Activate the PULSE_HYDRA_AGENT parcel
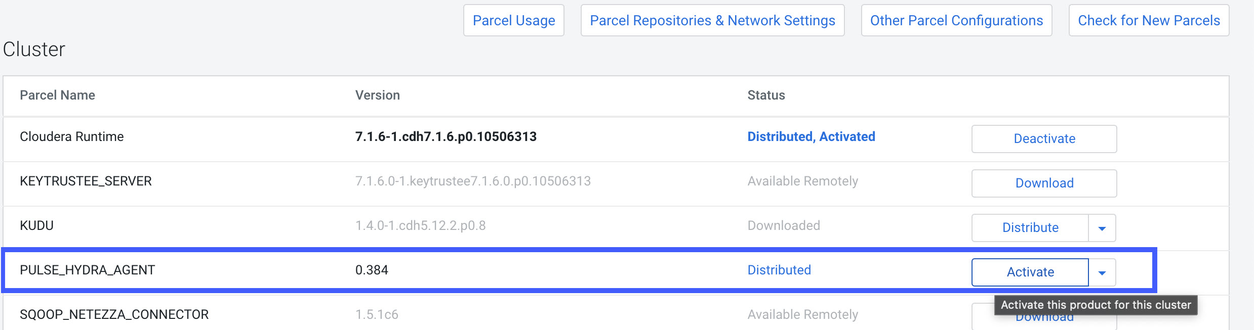The image size is (1254, 330). pyautogui.click(x=1030, y=272)
